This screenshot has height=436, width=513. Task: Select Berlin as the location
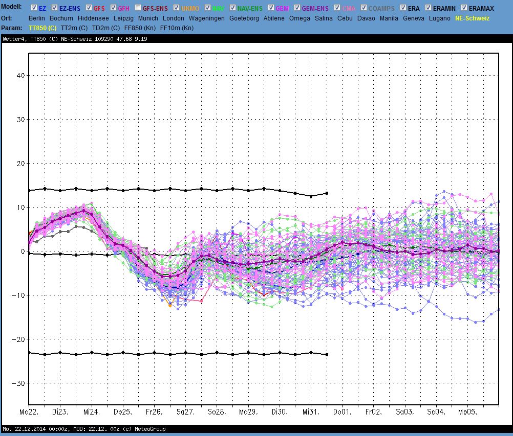coord(37,18)
